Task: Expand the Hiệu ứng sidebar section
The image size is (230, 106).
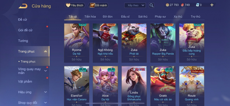Action: click(46, 92)
